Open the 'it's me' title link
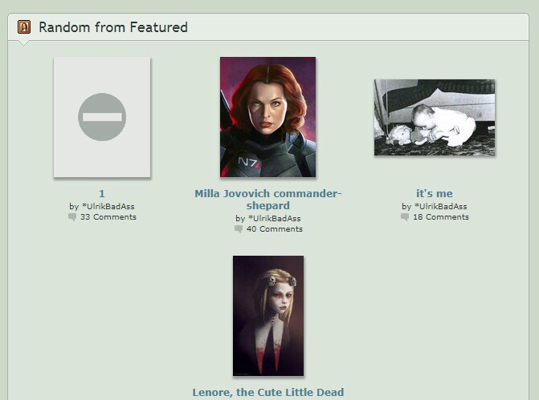The height and width of the screenshot is (400, 539). click(435, 193)
